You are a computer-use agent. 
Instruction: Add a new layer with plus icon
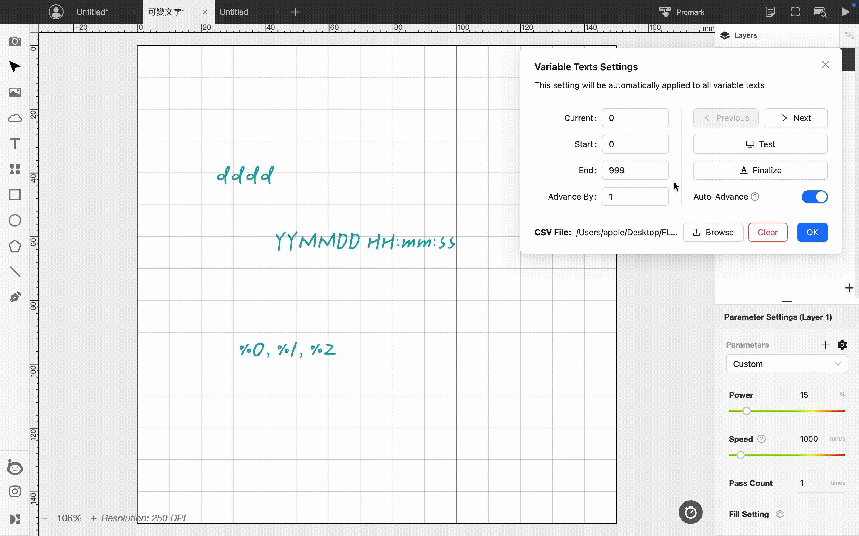pos(849,287)
